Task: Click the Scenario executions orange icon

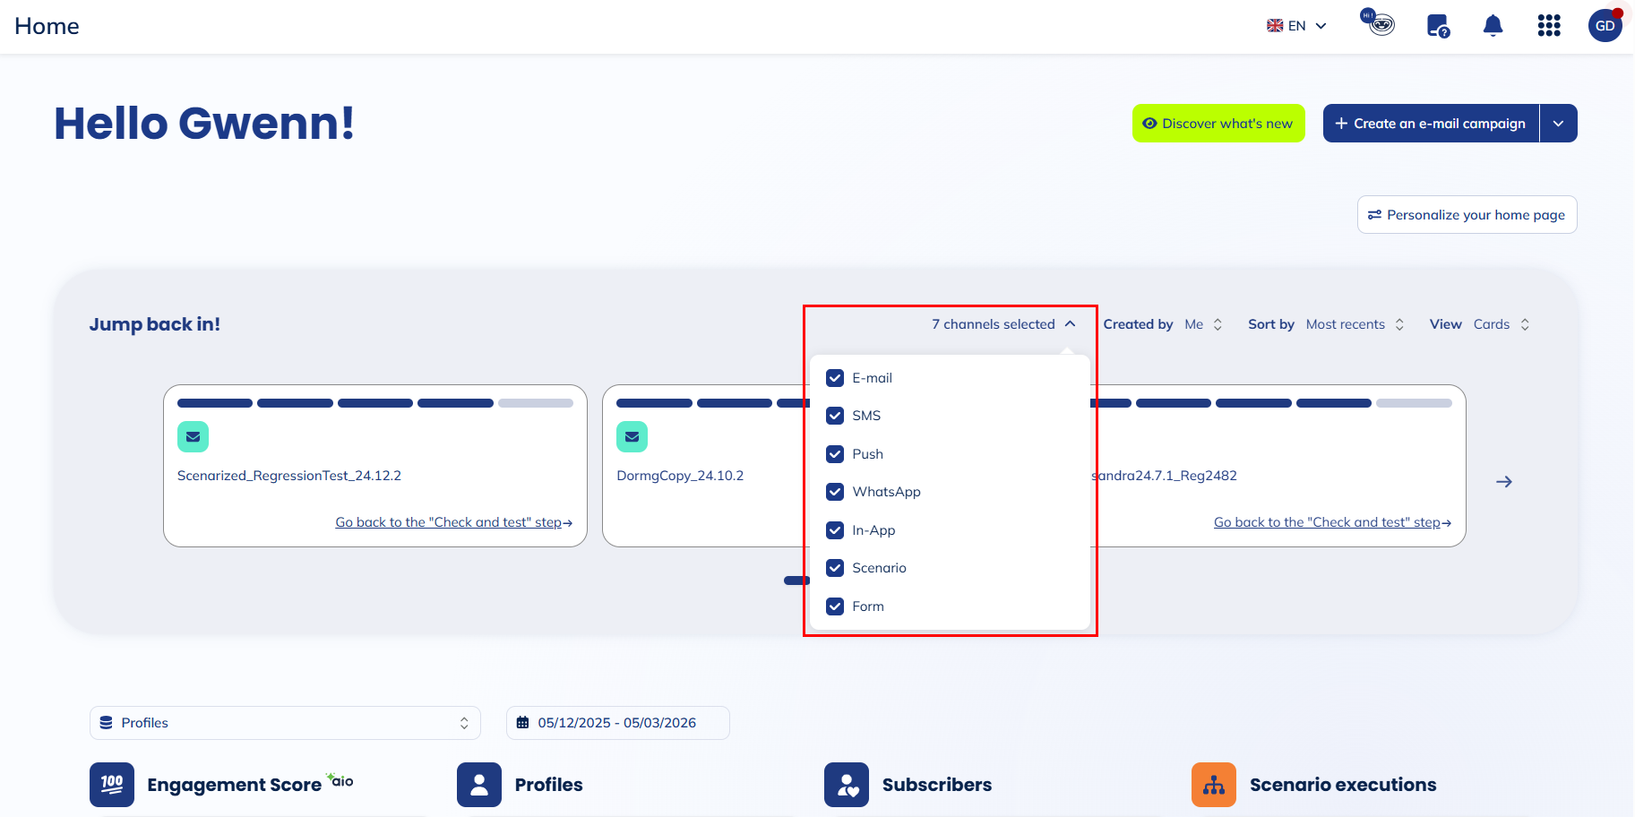Action: pyautogui.click(x=1214, y=785)
